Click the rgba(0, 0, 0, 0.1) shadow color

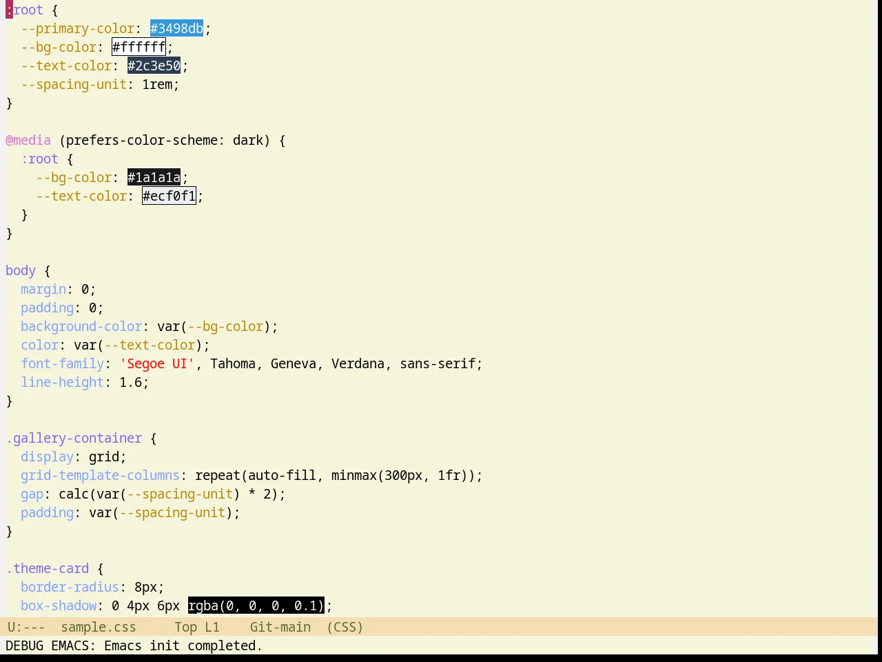point(256,605)
